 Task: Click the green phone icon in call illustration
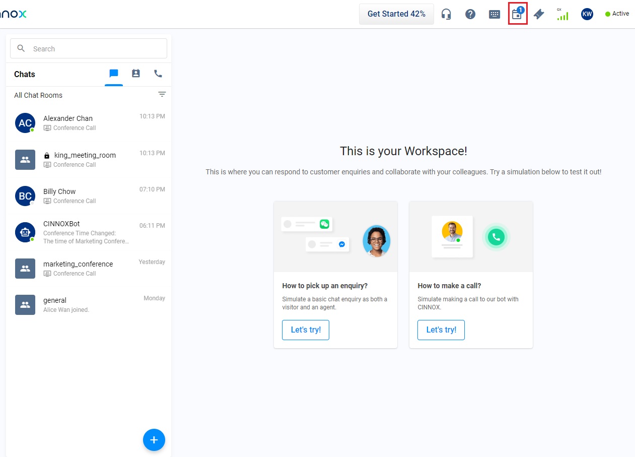click(496, 236)
